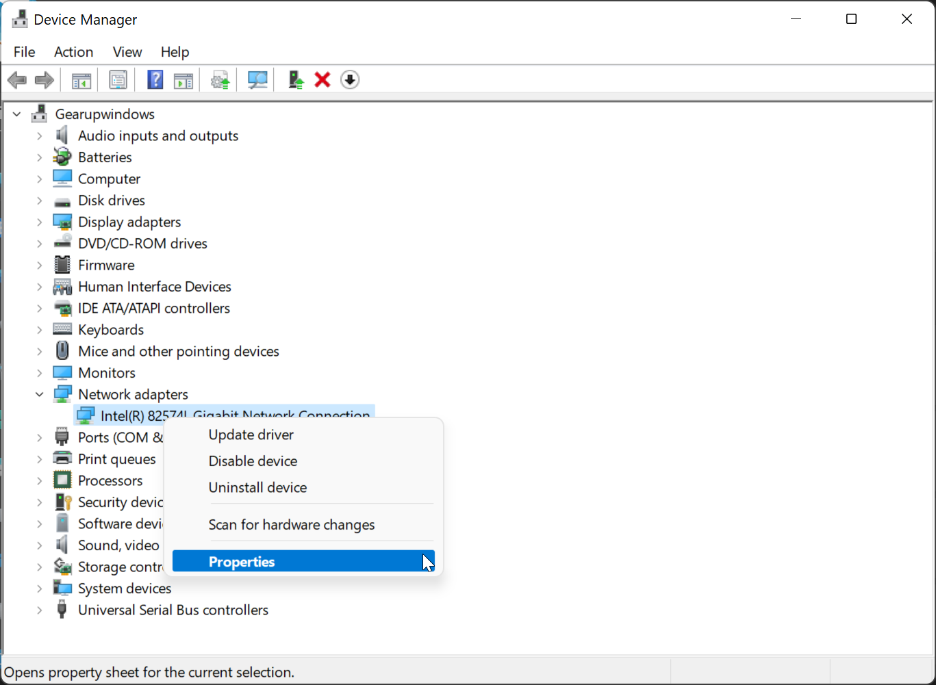
Task: Click the System devices category icon
Action: pyautogui.click(x=62, y=588)
